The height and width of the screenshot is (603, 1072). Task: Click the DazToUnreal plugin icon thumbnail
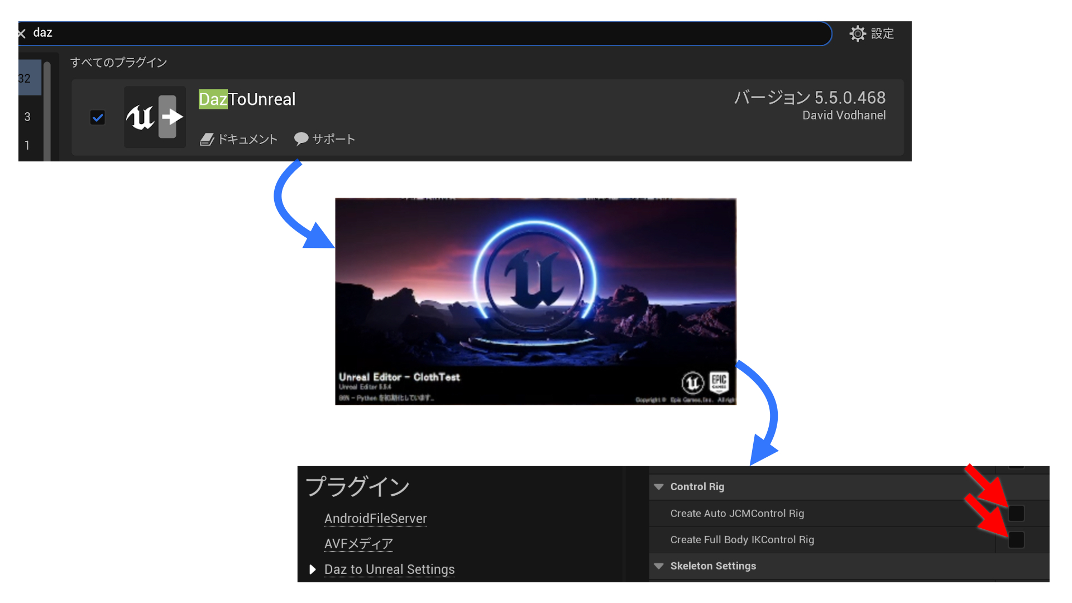coord(155,117)
